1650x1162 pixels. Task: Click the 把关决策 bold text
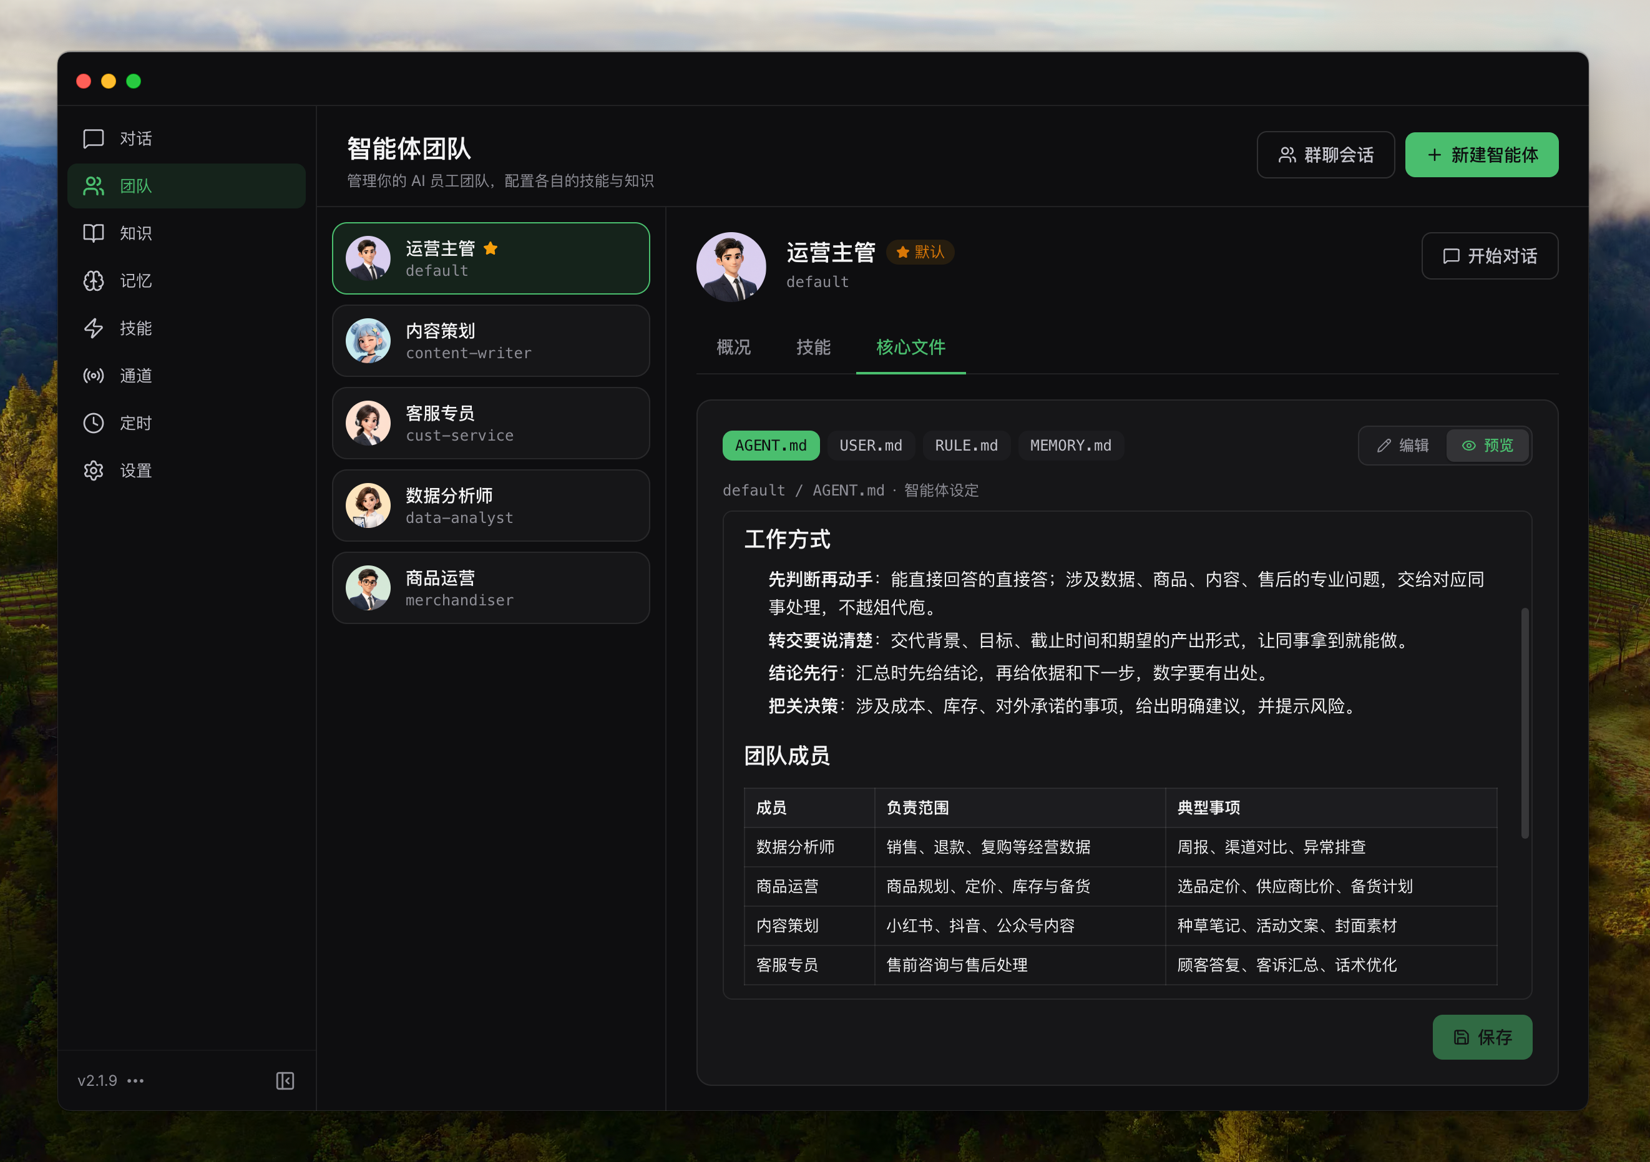[x=803, y=706]
